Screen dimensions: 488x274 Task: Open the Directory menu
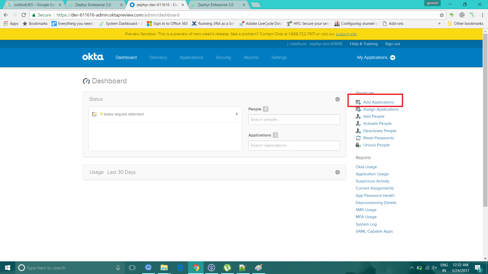pos(158,58)
